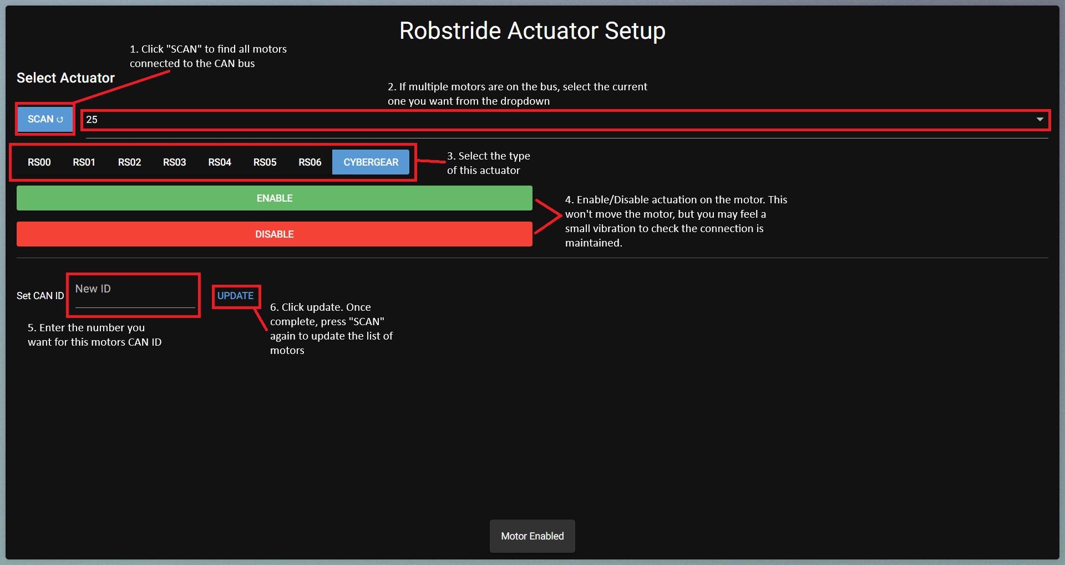Click the step 4 Enable/Disable instruction text
This screenshot has width=1065, height=565.
676,221
